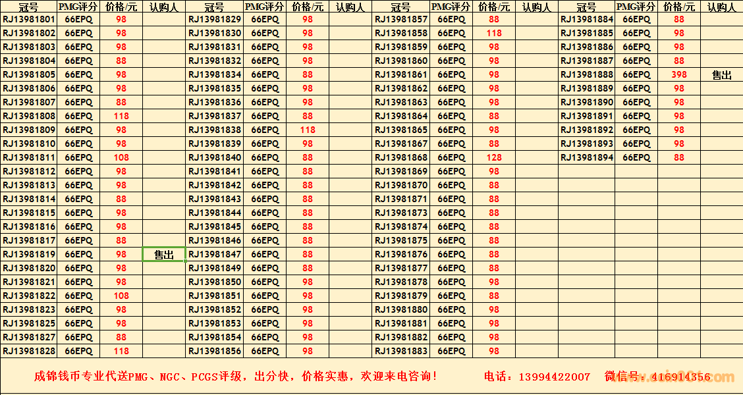This screenshot has height=395, width=743.
Task: Select the 108 price for RJ13981822
Action: click(x=121, y=296)
